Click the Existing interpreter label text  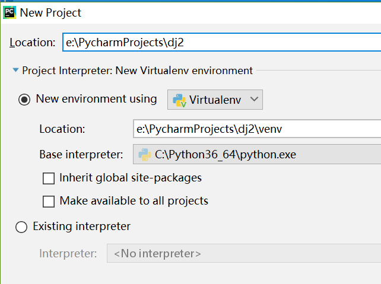point(82,226)
